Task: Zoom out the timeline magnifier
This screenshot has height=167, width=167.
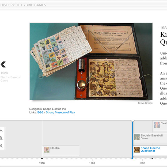Action: pos(1,146)
